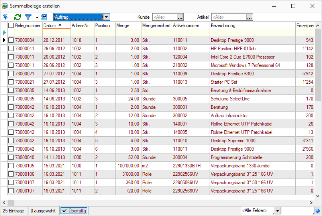Close the Sammelbelege erstellen window
Viewport: 322px width, 216px height.
point(312,6)
